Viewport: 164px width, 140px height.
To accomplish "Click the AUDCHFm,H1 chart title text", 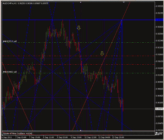I will tap(10, 3).
